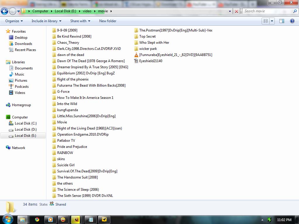Select Local Disk (D:) in sidebar
This screenshot has width=299, height=224.
coord(26,129)
